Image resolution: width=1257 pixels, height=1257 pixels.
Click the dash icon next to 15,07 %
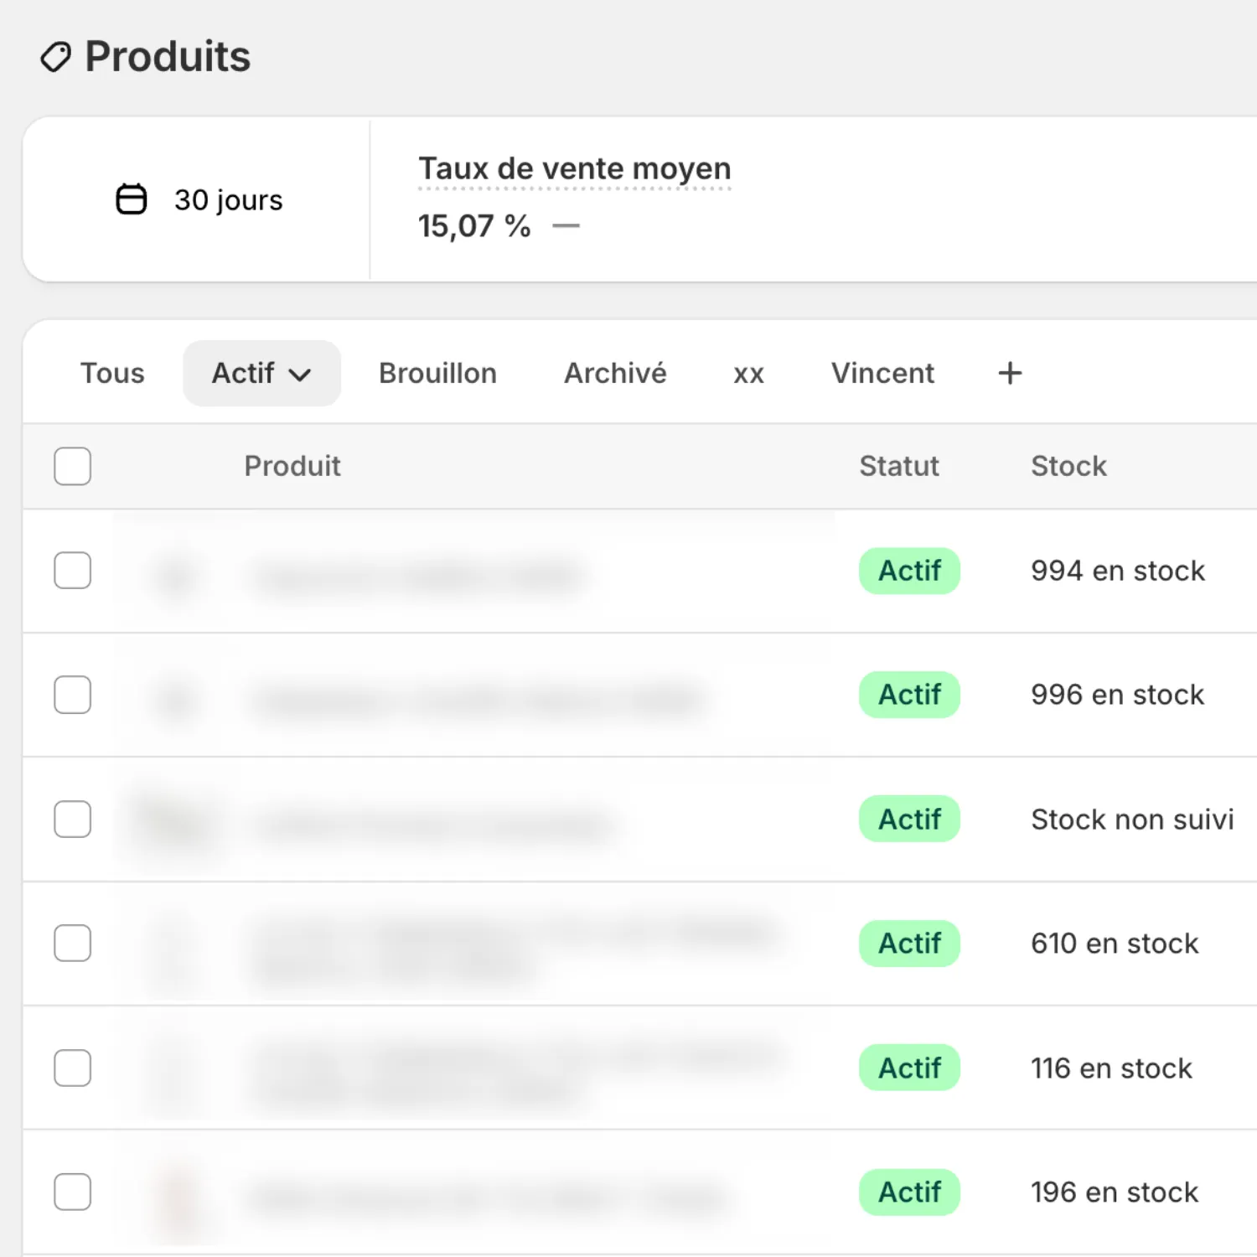point(566,225)
